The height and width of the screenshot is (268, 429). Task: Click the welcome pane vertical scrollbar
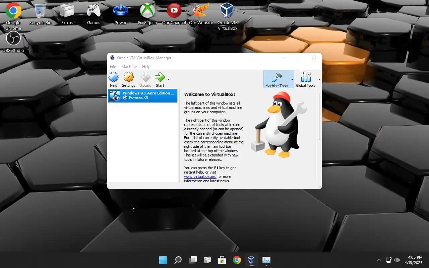click(319, 117)
